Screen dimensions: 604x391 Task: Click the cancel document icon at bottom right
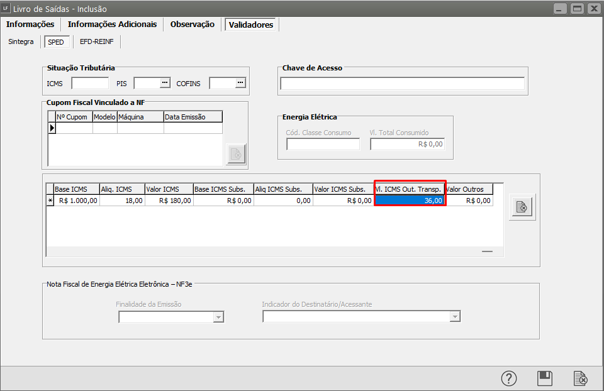581,378
